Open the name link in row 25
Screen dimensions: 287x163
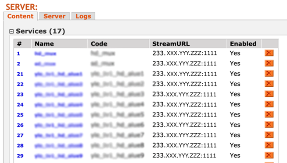click(58, 115)
